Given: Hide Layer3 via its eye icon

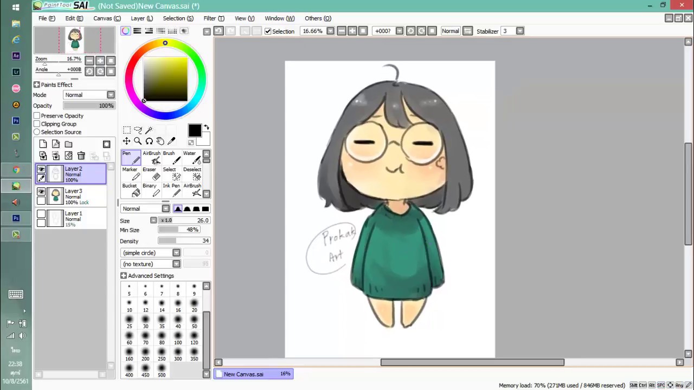Looking at the screenshot, I should [41, 192].
